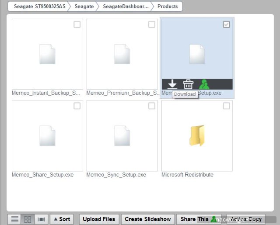Check the Memeo_Instant_Backup file checkbox
Viewport: 280px width, 225px height.
pyautogui.click(x=77, y=24)
